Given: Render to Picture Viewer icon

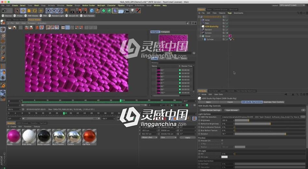Looking at the screenshot, I should point(79,11).
